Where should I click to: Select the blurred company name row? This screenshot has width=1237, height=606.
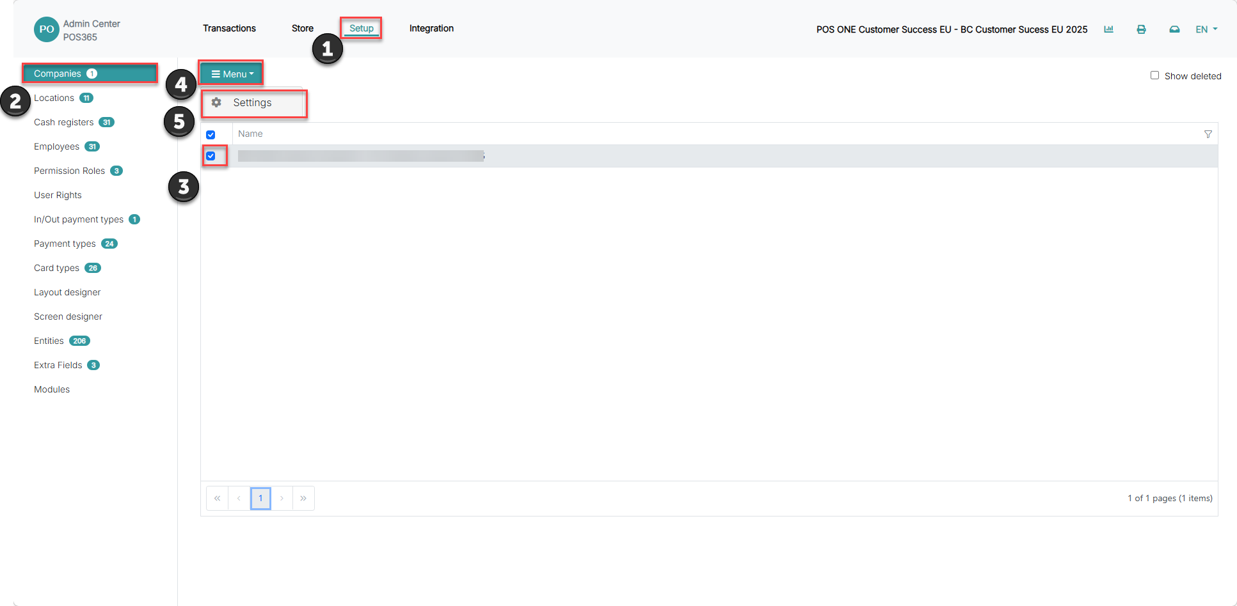point(709,156)
